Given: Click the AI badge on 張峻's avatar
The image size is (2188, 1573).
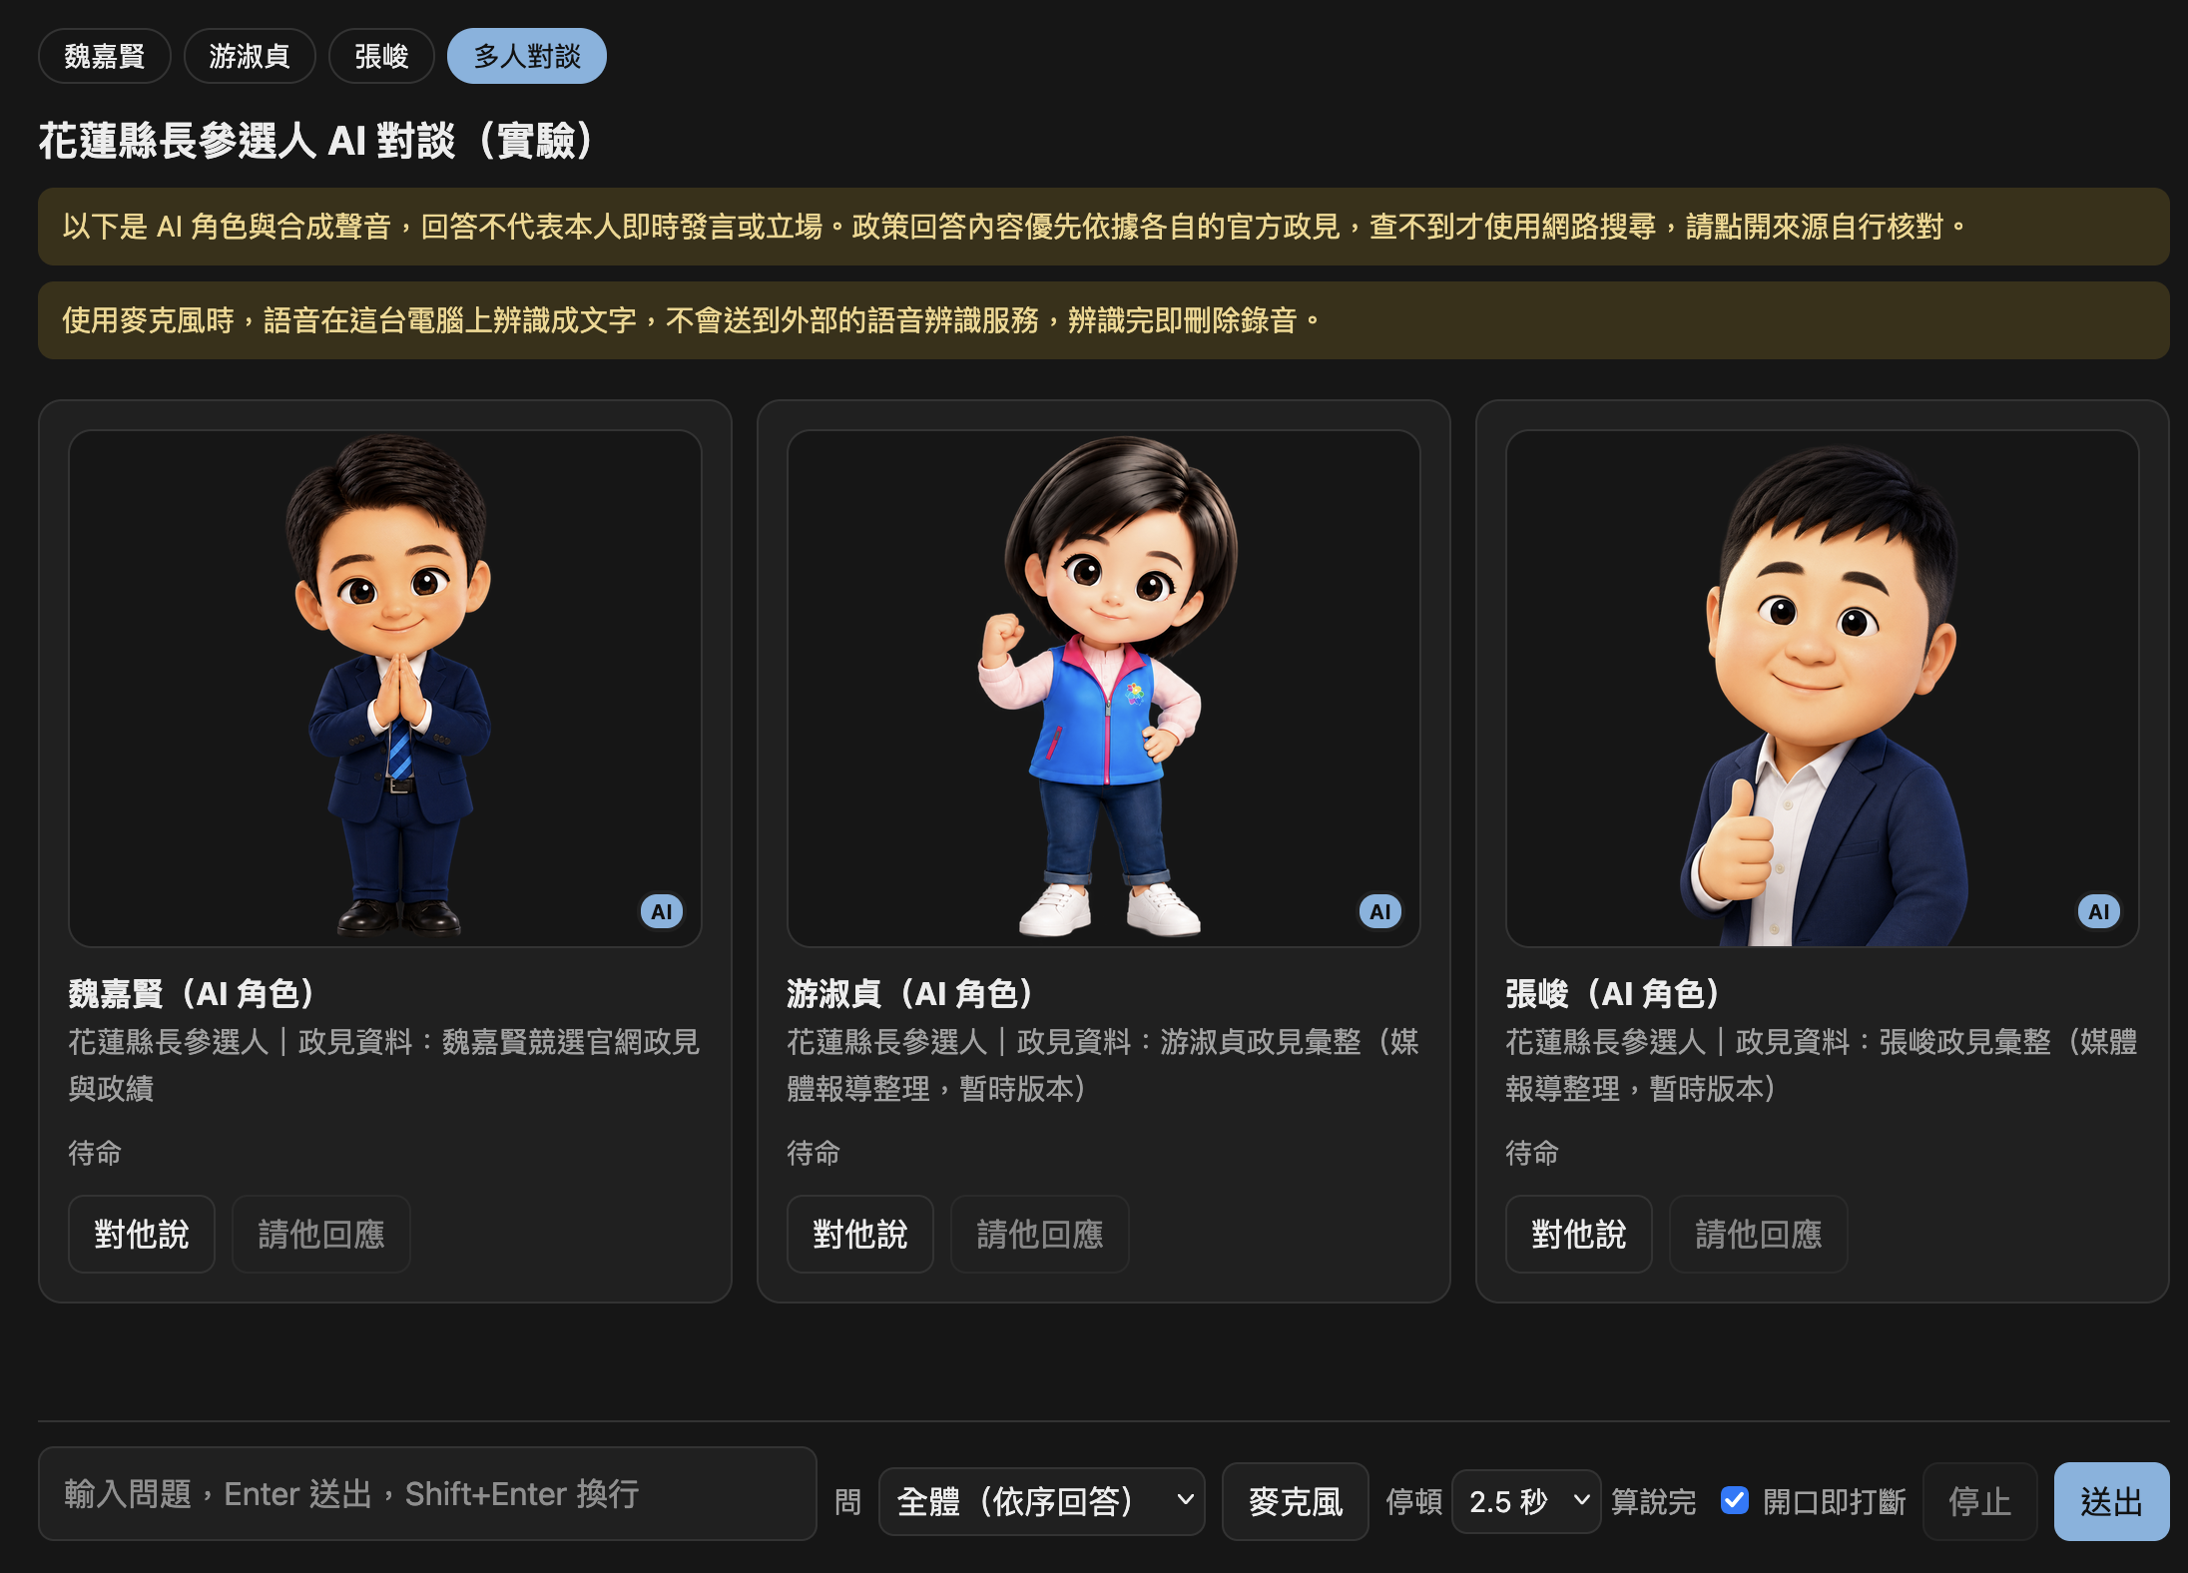Looking at the screenshot, I should (x=2098, y=911).
